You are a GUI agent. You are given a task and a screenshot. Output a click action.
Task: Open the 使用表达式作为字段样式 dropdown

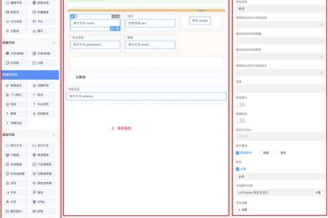pyautogui.click(x=280, y=72)
